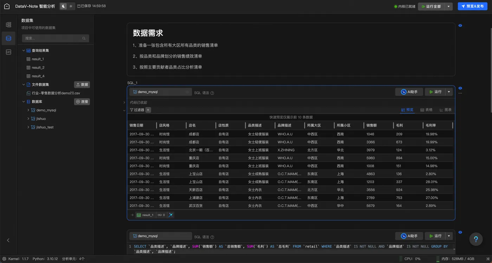Open the demo_mysql data source selector in SQL_1
Viewport: 492px width, 263px height.
161,92
